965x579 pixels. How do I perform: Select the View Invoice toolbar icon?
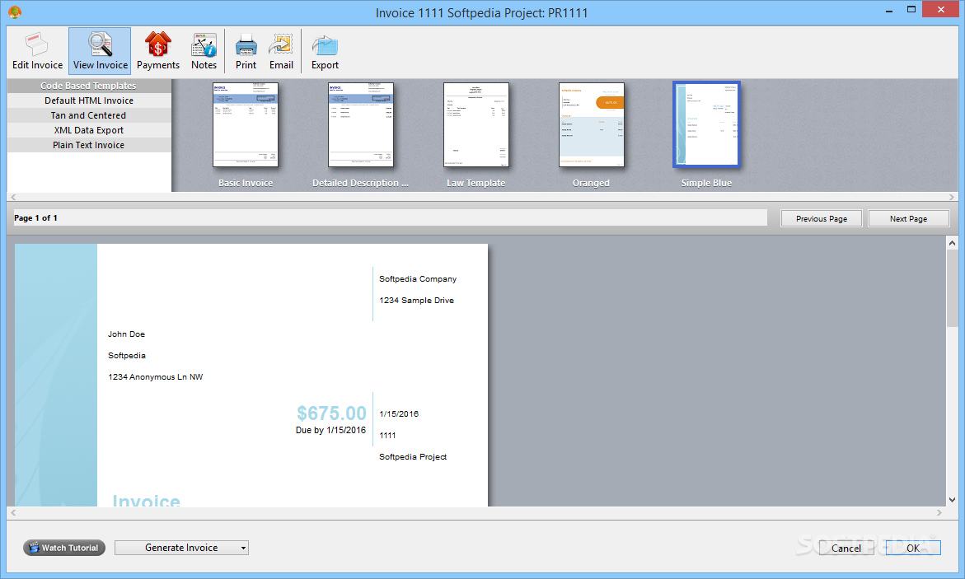(x=100, y=52)
